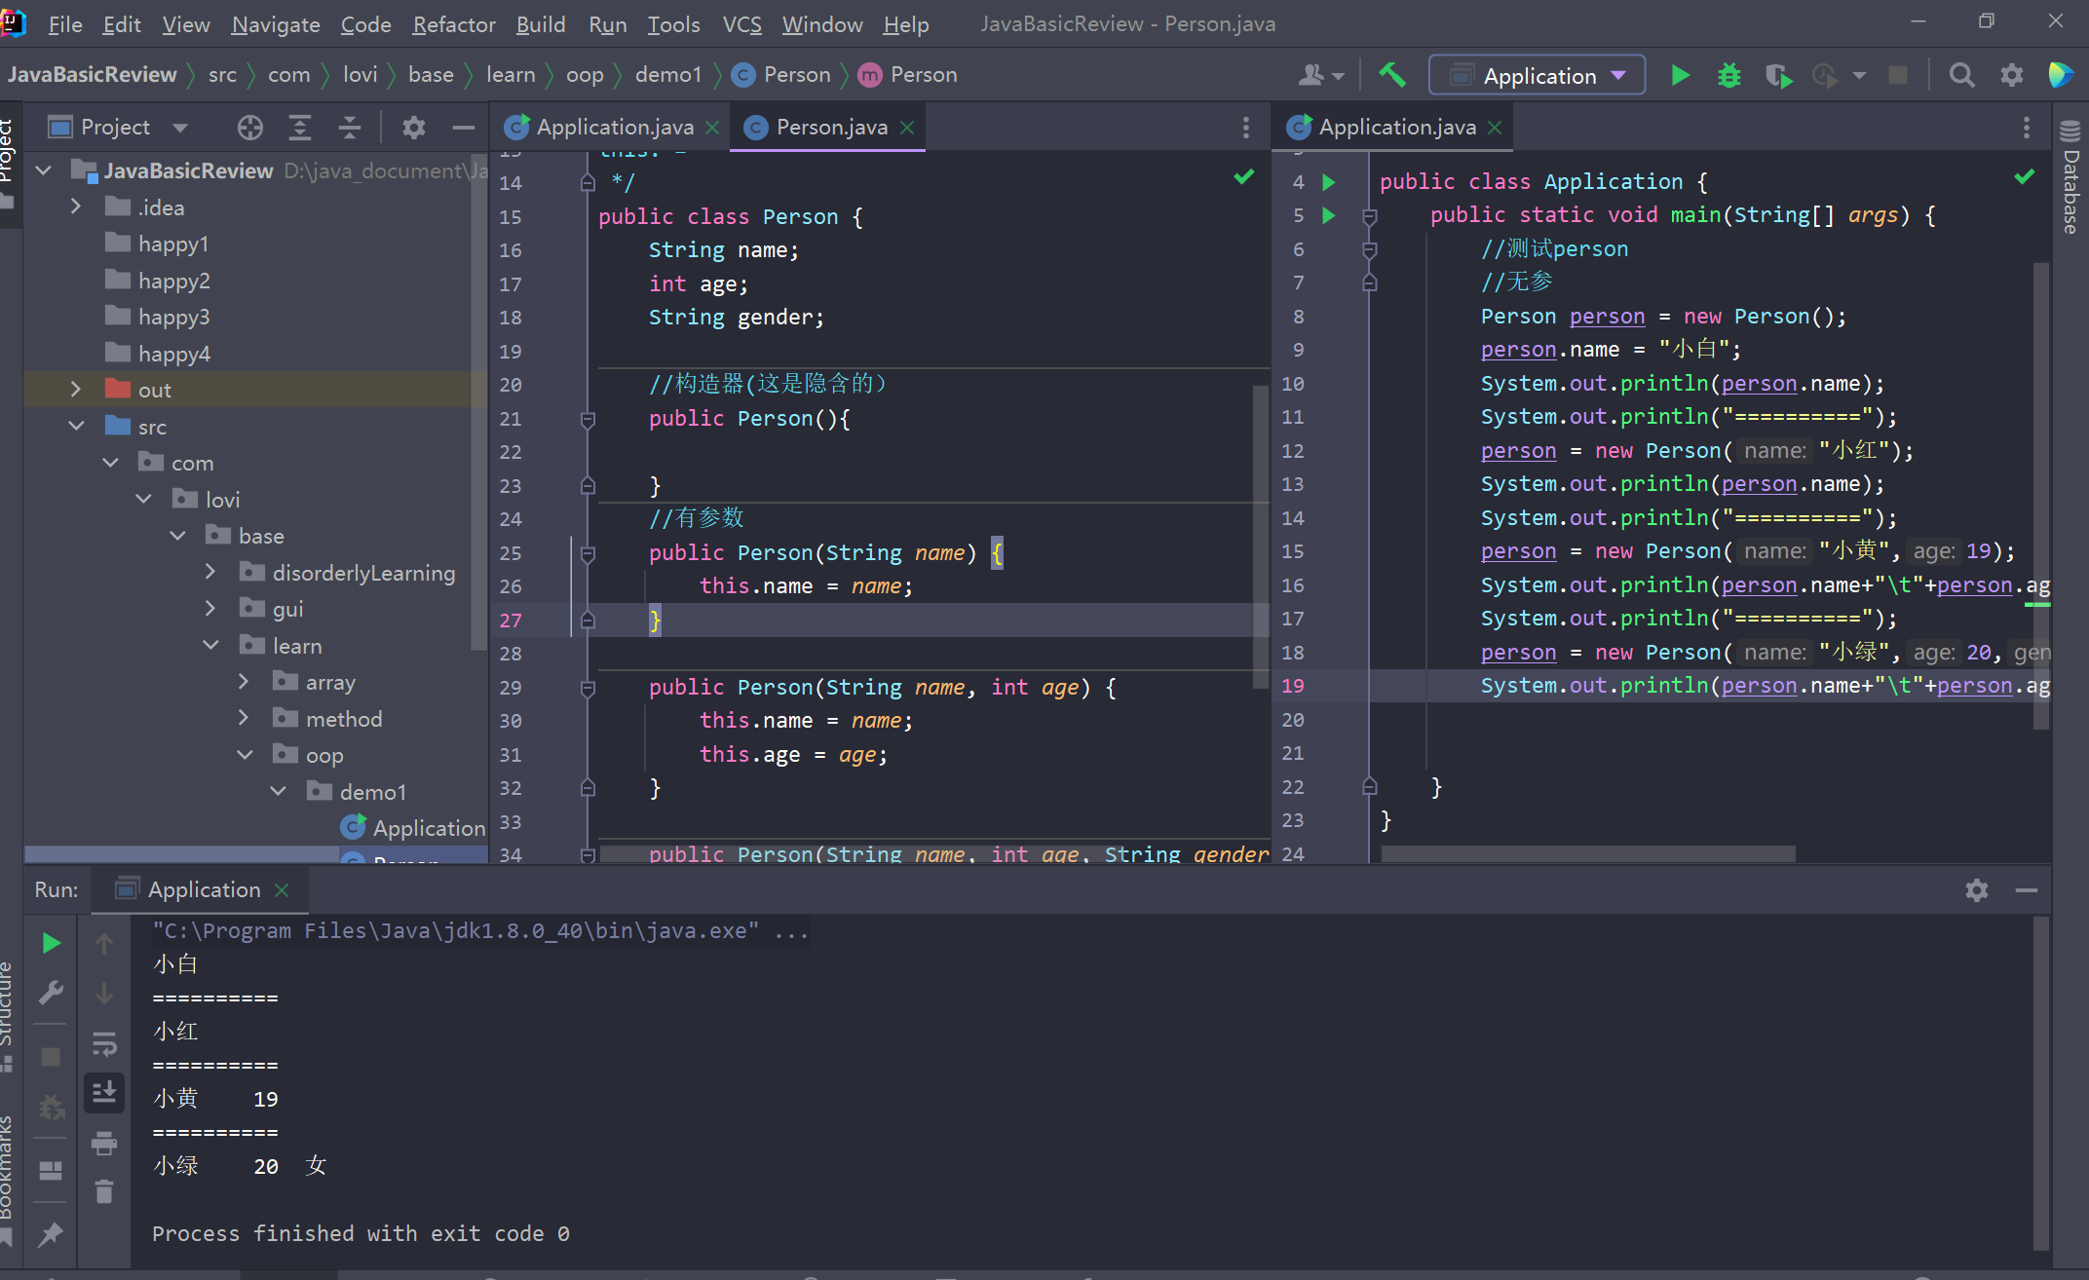
Task: Toggle soft-wrap in the Run console
Action: click(104, 1044)
